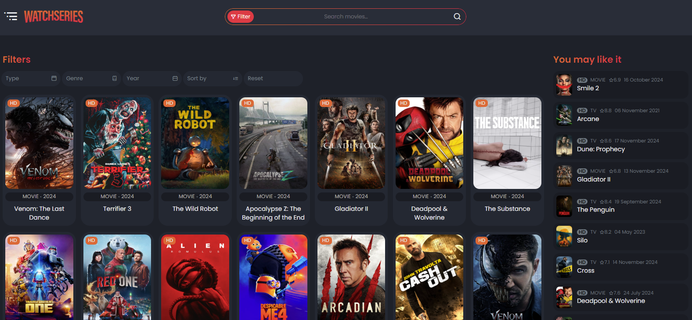Click HD badge on The Substance poster
The width and height of the screenshot is (692, 320).
482,103
